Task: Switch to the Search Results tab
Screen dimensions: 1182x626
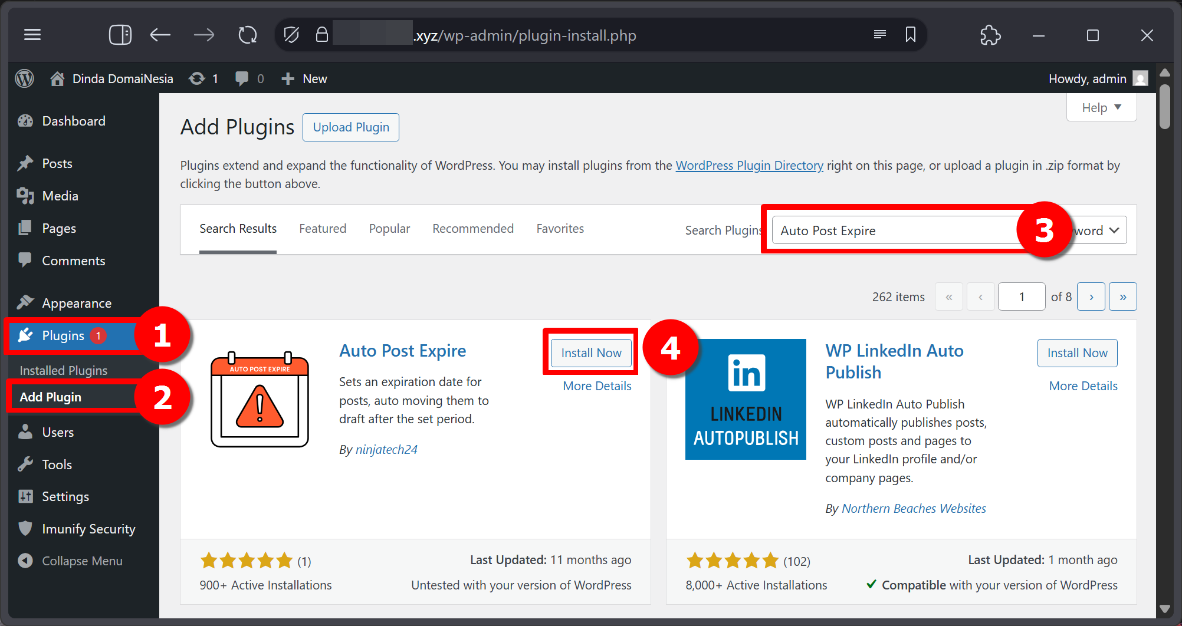Action: (x=238, y=229)
